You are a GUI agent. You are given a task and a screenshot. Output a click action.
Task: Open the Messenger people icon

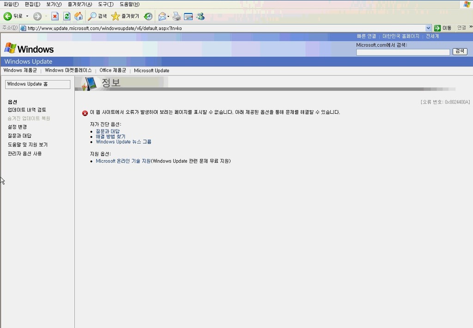tap(200, 16)
